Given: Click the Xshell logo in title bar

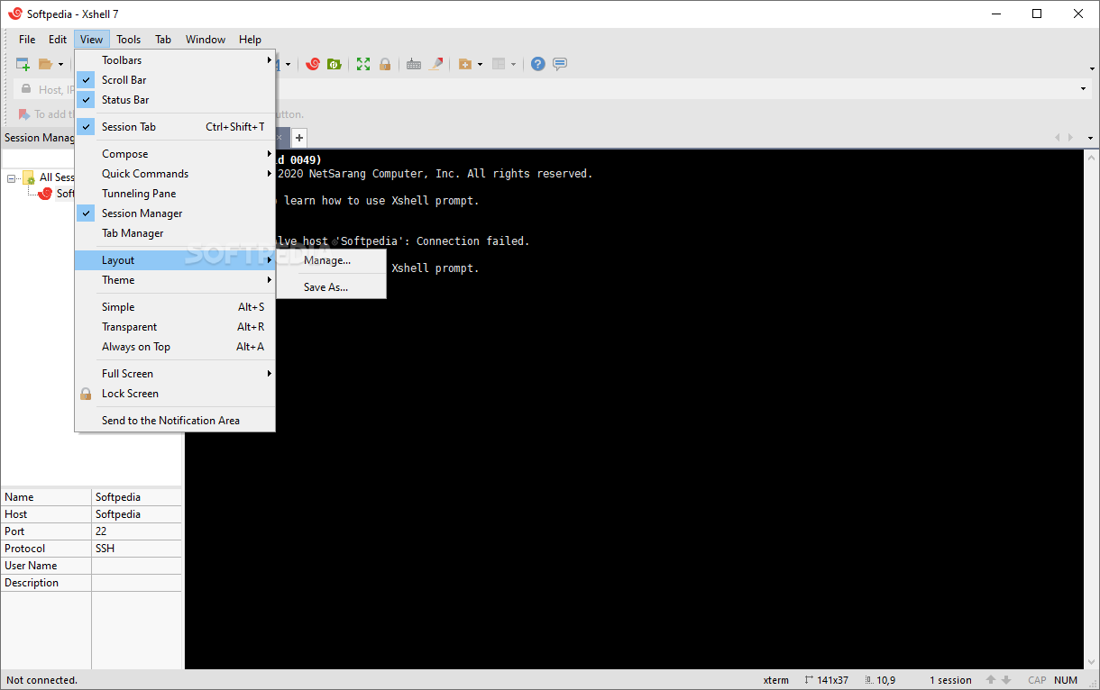Looking at the screenshot, I should [14, 14].
